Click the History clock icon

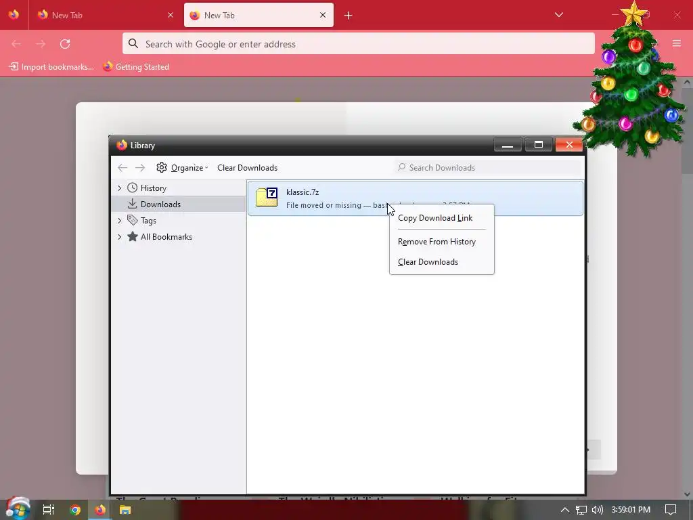(132, 188)
